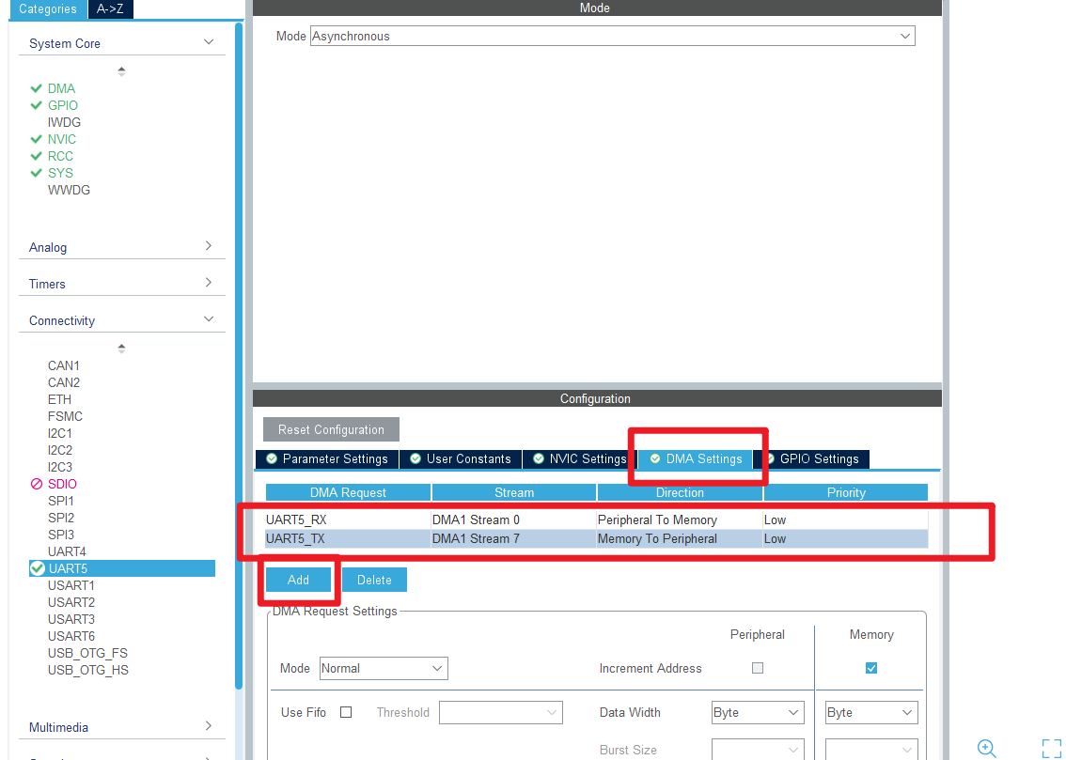Screen dimensions: 1066x760
Task: Select NVIC in System Core list
Action: (x=62, y=139)
